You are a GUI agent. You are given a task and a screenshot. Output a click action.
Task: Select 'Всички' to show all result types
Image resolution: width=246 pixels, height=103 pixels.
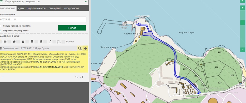pos(70,41)
